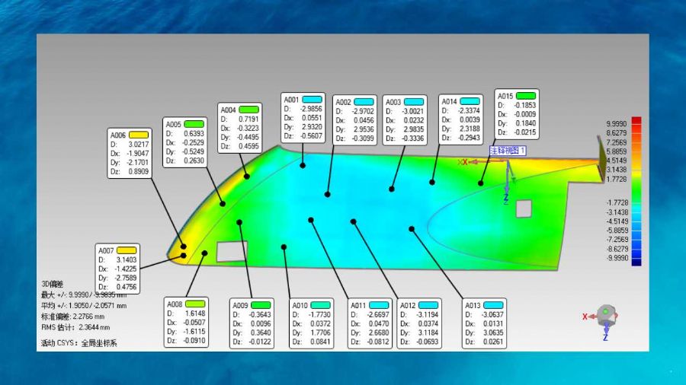Click the A007 D value 3.1403
686x385 pixels.
pos(127,259)
